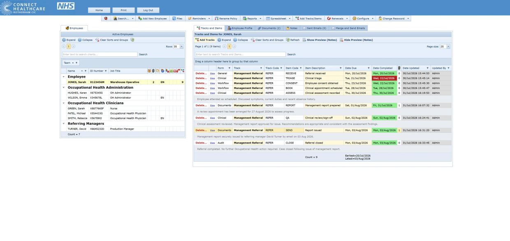Screen dimensions: 510x241
Task: Switch to the Employee Profile tab
Action: (x=240, y=28)
